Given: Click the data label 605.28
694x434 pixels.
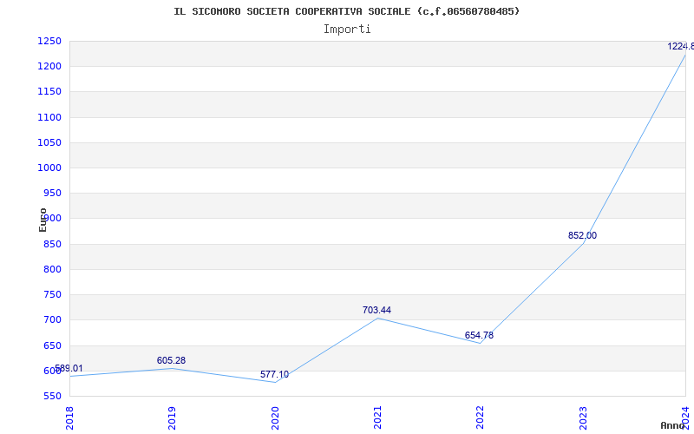Looking at the screenshot, I should click(171, 360).
